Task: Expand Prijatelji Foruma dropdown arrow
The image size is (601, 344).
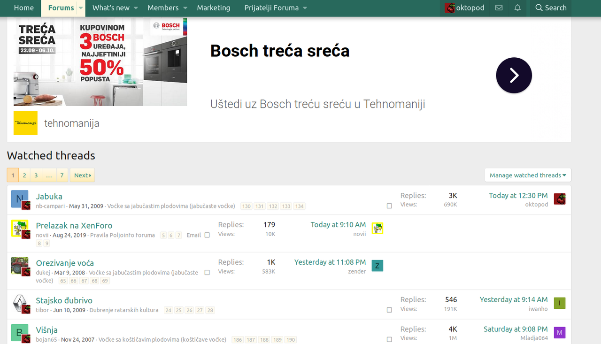Action: 305,8
